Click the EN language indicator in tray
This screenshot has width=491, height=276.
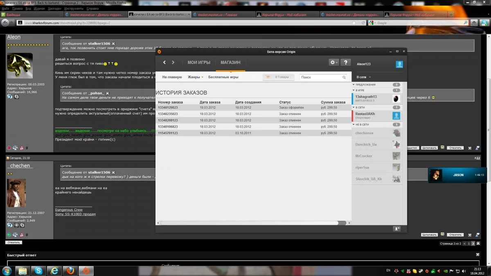point(388,271)
